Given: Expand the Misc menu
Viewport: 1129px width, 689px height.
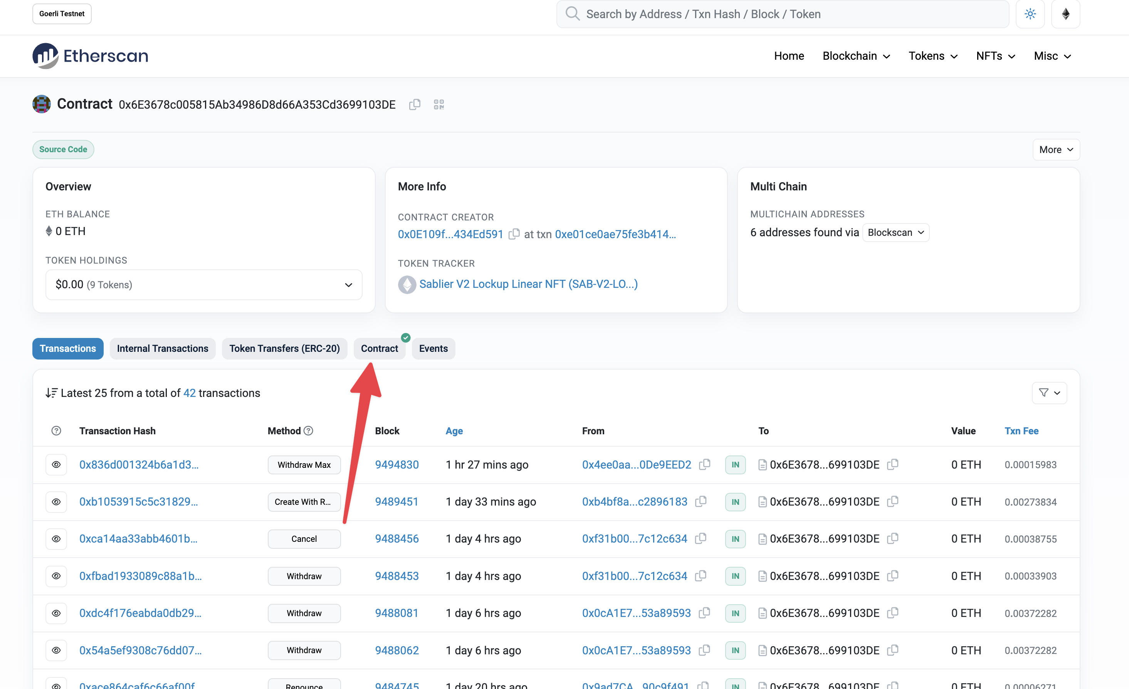Looking at the screenshot, I should [1052, 56].
